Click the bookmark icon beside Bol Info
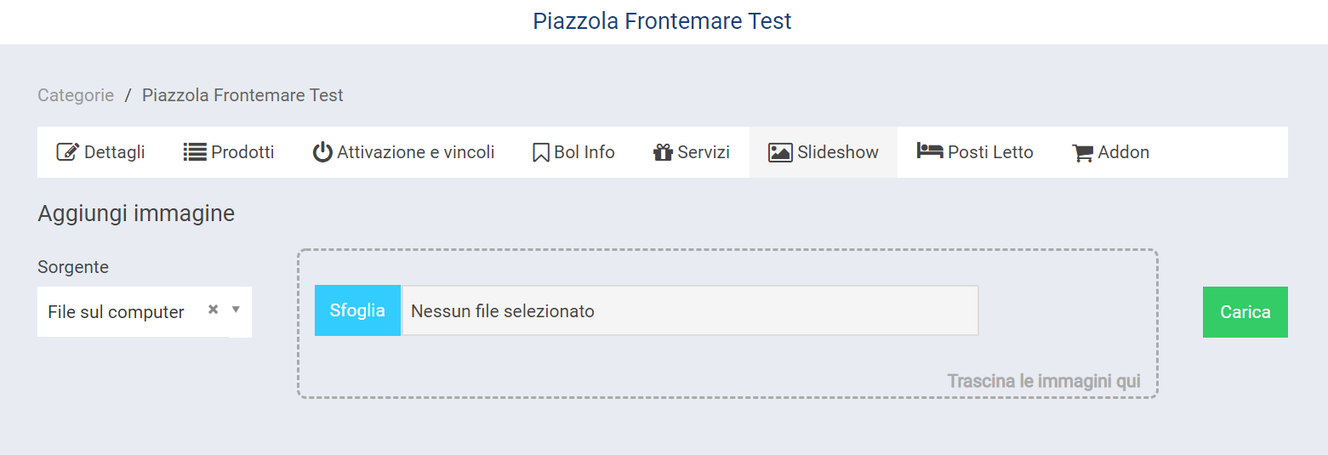The height and width of the screenshot is (455, 1328). click(x=540, y=153)
